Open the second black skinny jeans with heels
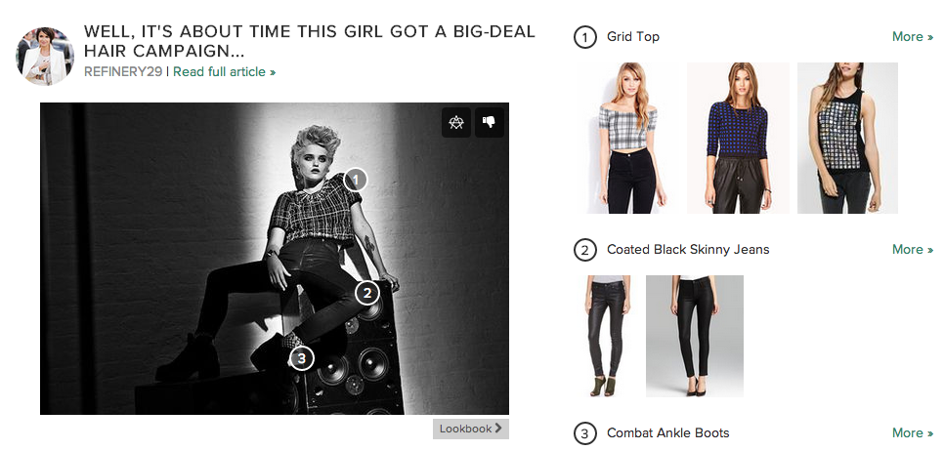This screenshot has height=450, width=944. (695, 336)
